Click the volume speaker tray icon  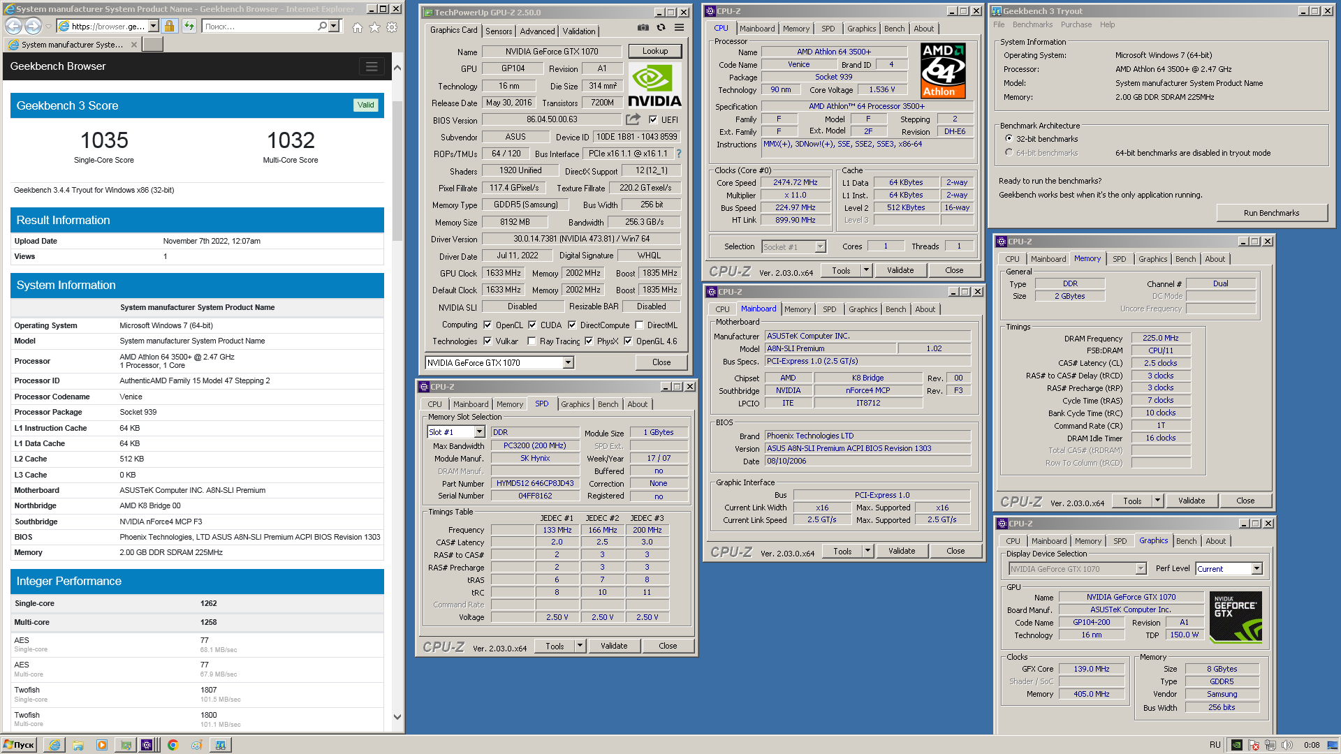tap(1287, 745)
